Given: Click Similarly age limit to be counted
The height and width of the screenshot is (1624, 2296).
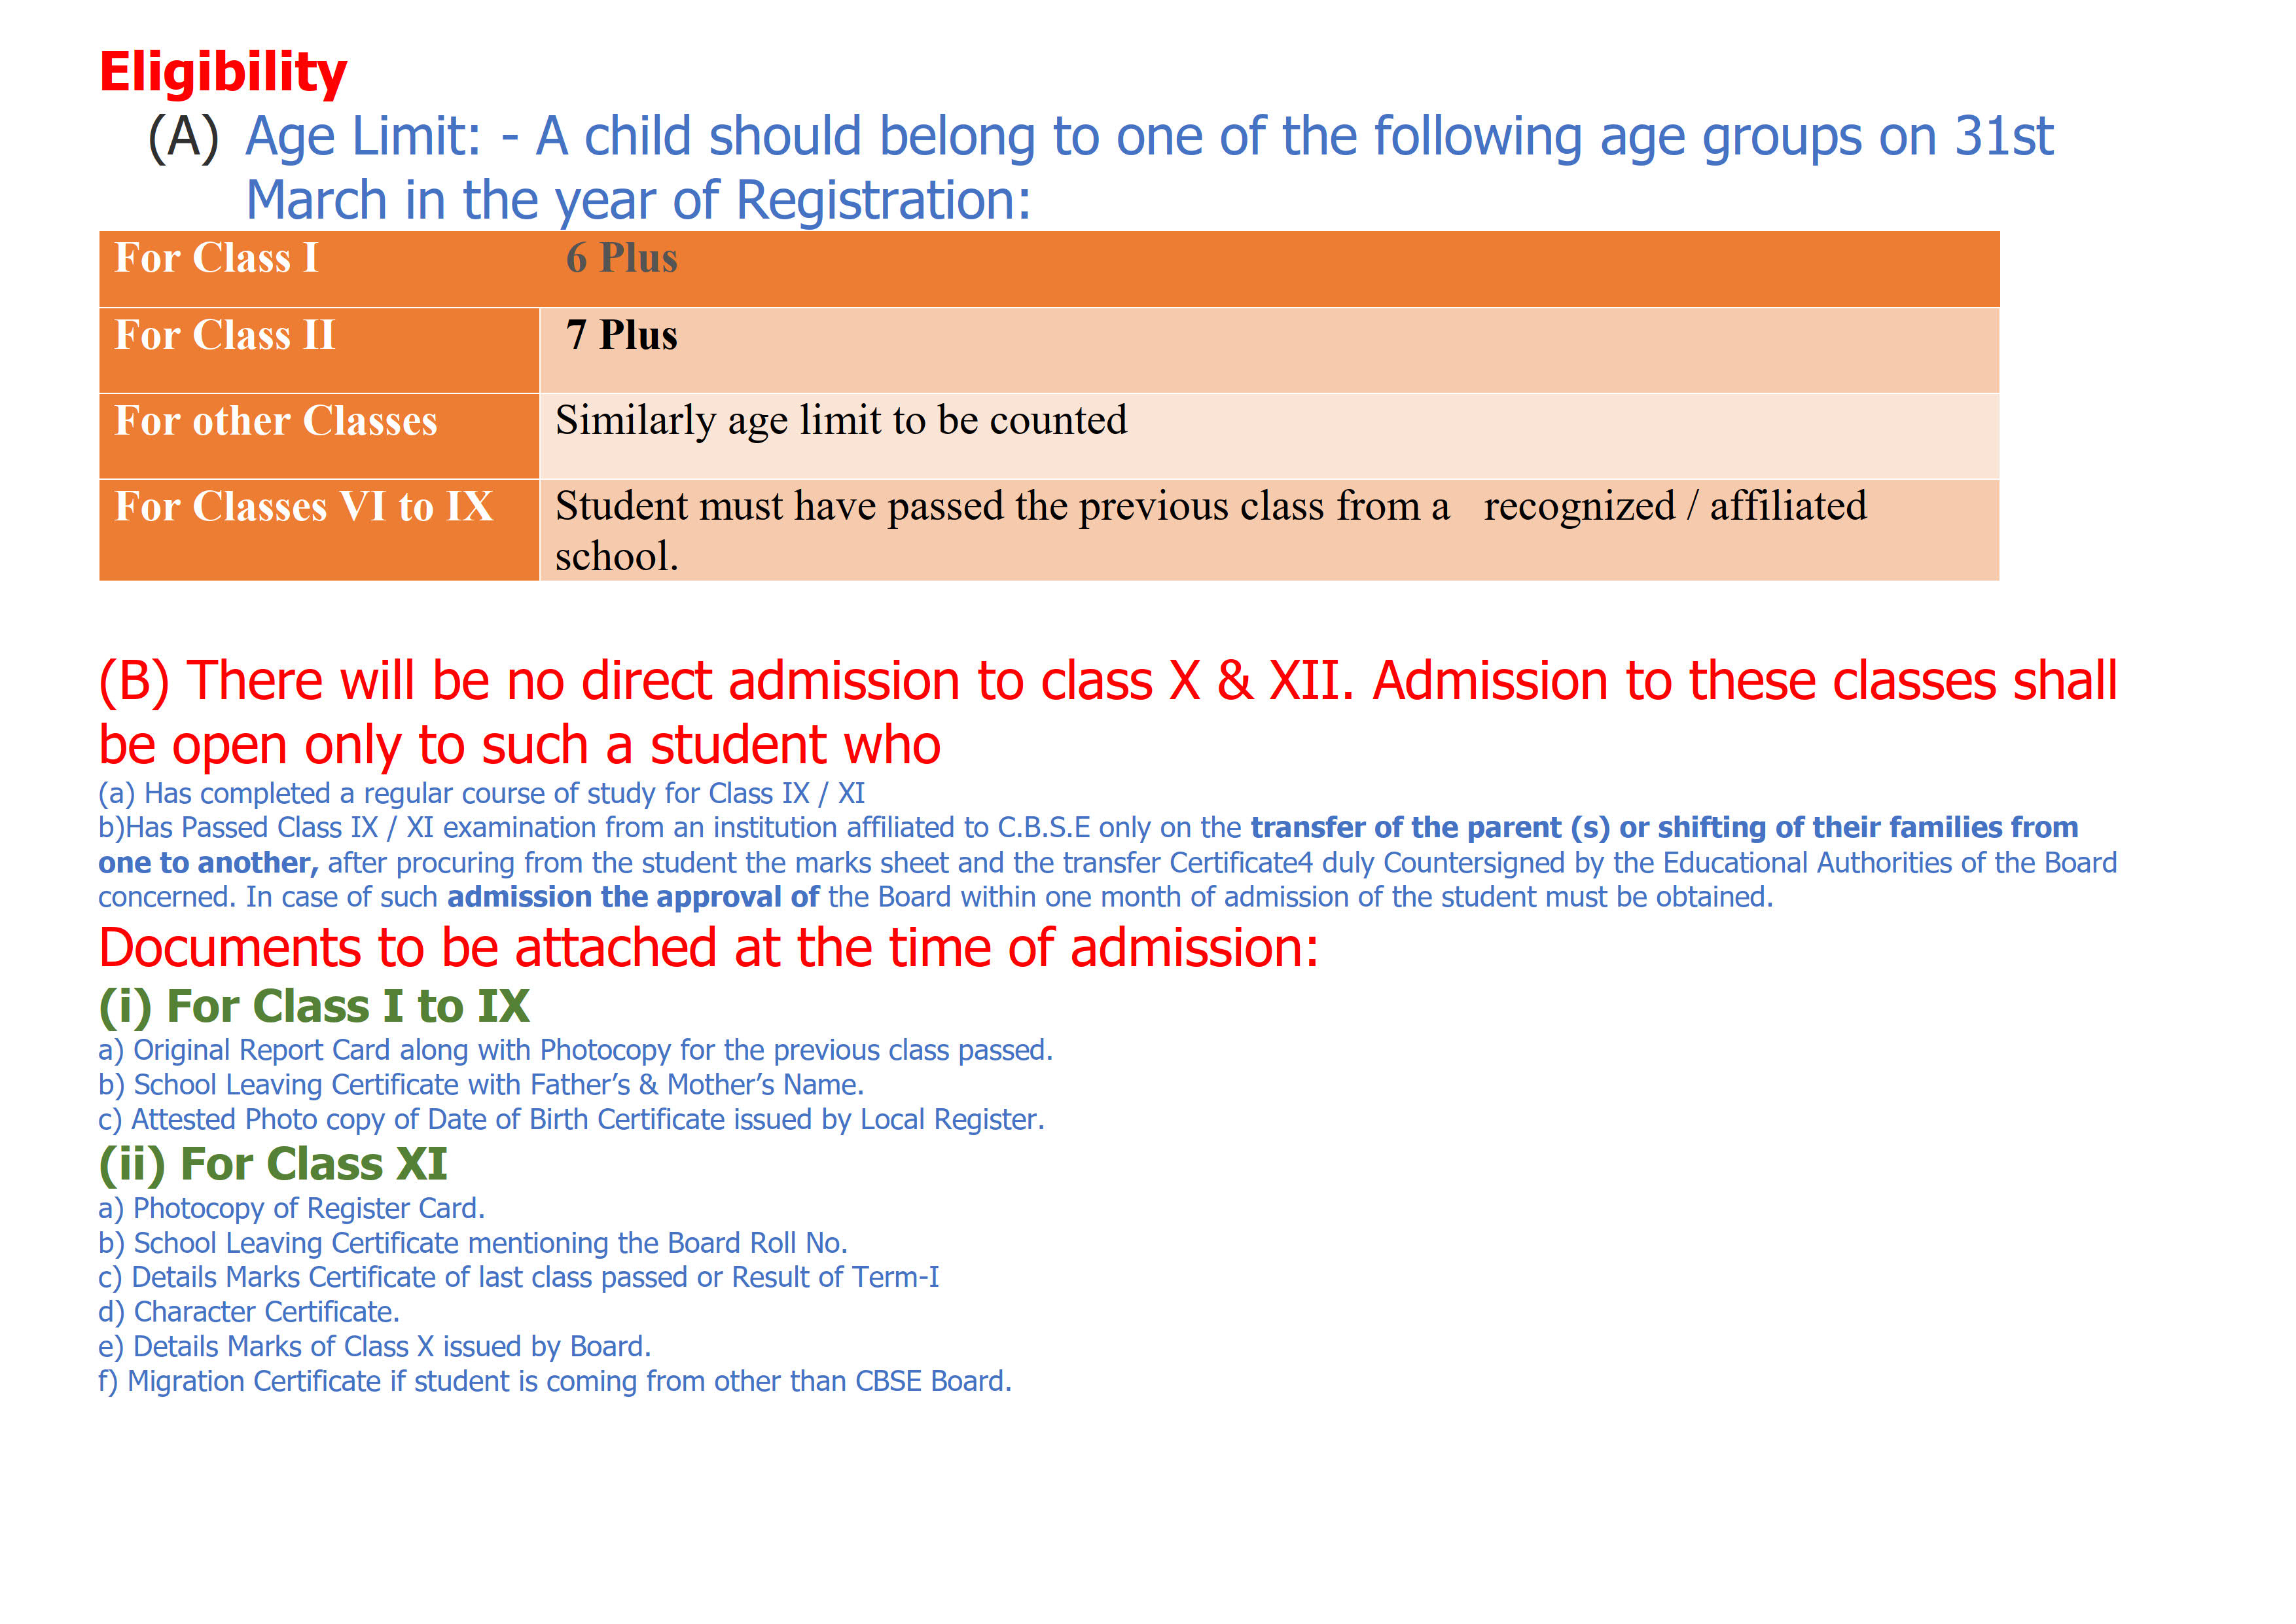Looking at the screenshot, I should tap(841, 421).
